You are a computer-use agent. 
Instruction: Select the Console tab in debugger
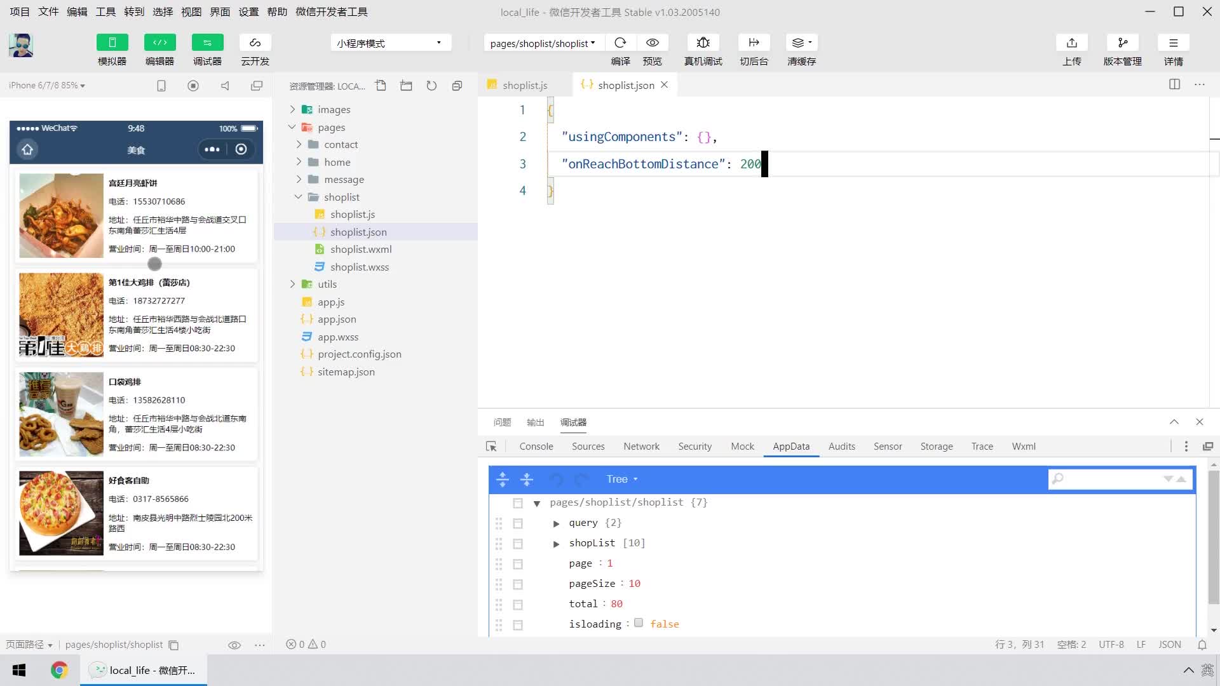(537, 446)
